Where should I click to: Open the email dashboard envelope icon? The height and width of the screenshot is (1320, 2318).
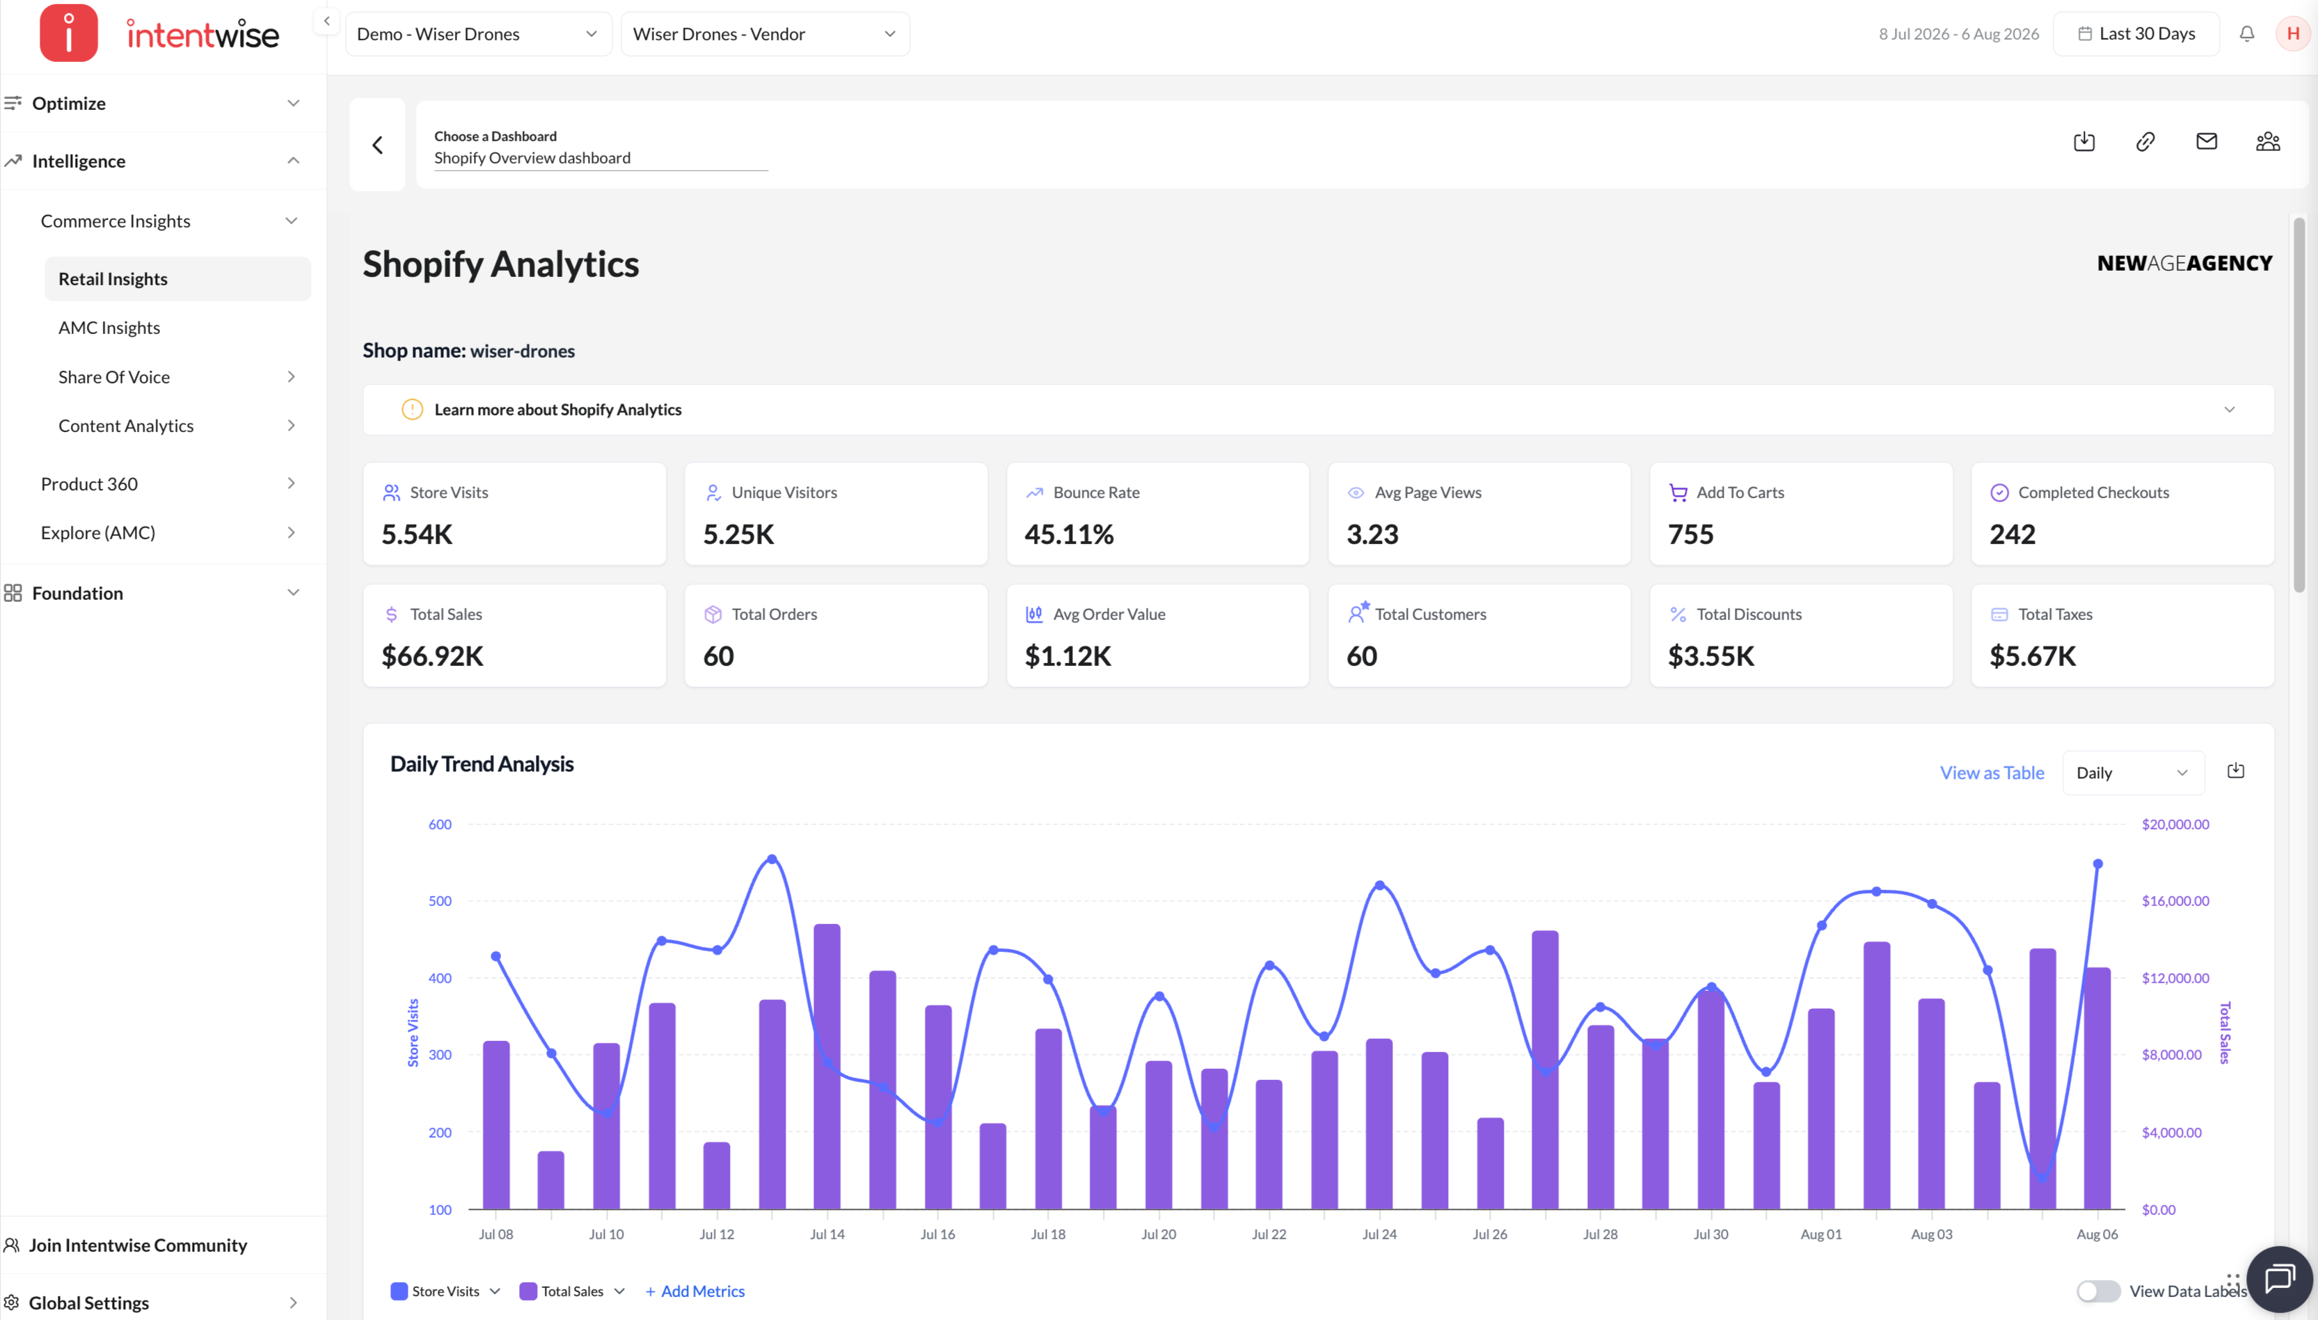[2207, 141]
